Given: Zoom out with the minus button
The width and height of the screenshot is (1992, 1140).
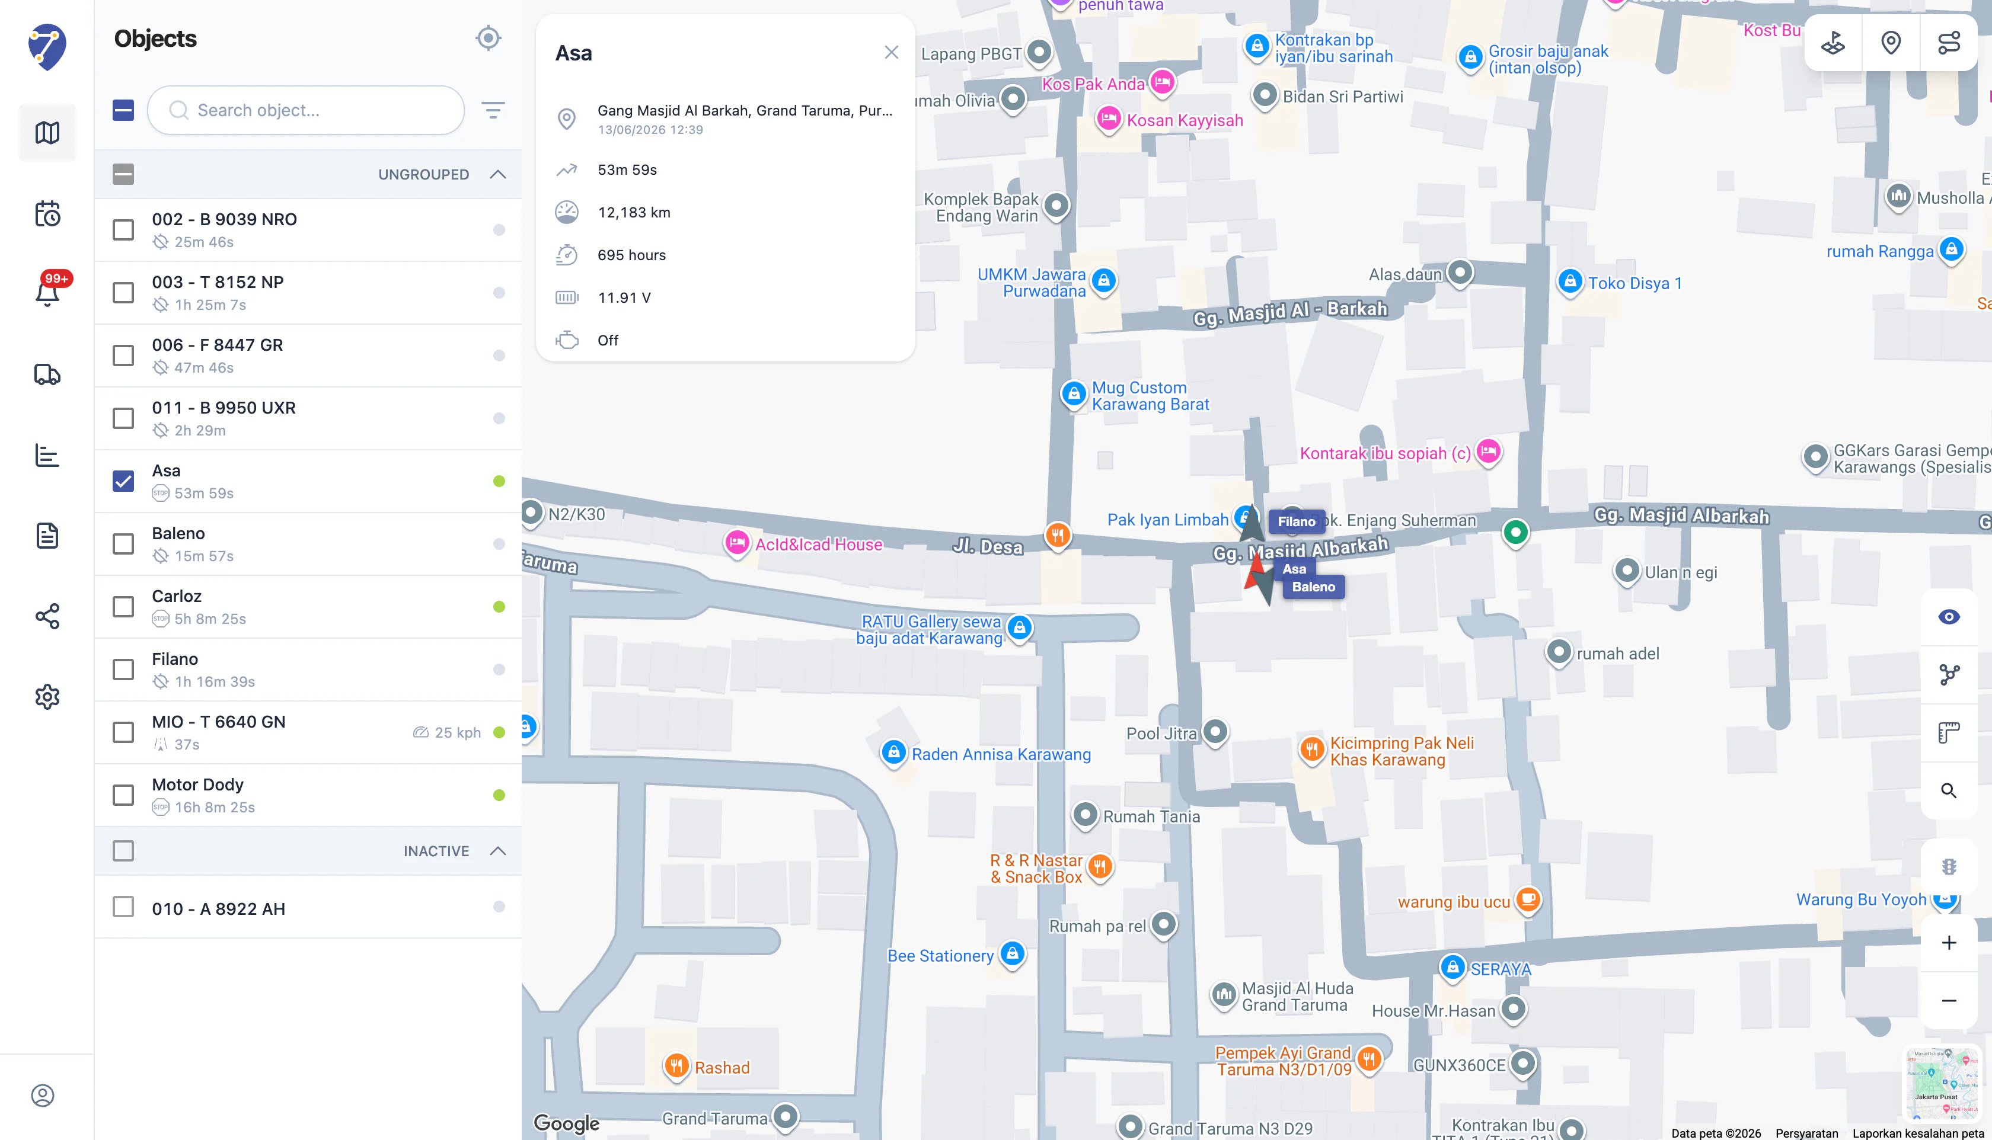Looking at the screenshot, I should (1949, 1001).
